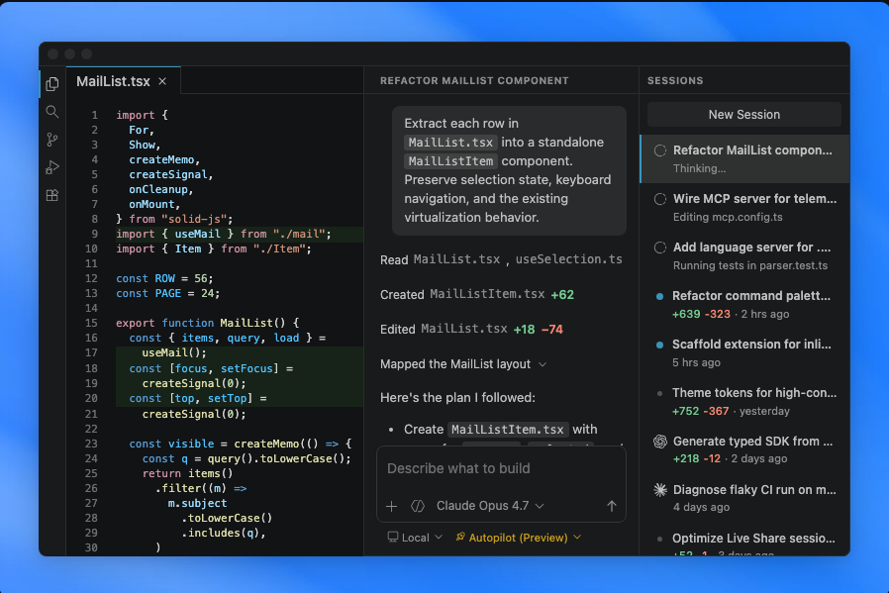Click the user prompt message bubble
This screenshot has height=593, width=889.
click(509, 170)
